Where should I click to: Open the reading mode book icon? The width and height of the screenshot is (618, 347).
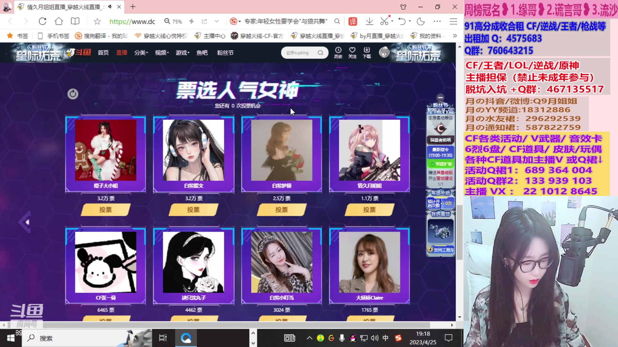[x=75, y=22]
